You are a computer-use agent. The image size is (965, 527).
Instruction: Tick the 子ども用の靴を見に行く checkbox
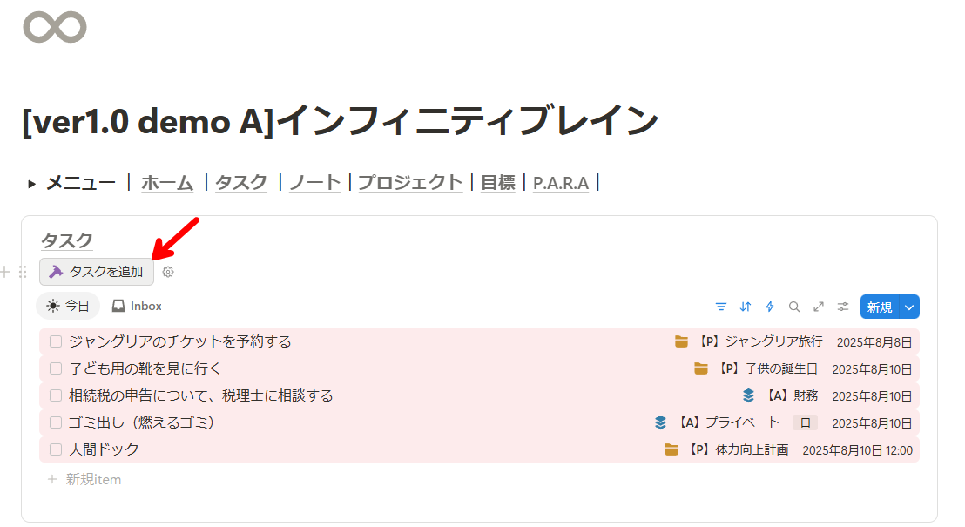tap(56, 368)
